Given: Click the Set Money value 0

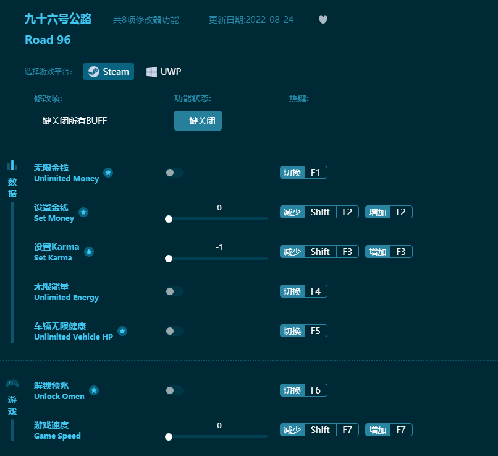Looking at the screenshot, I should [219, 208].
